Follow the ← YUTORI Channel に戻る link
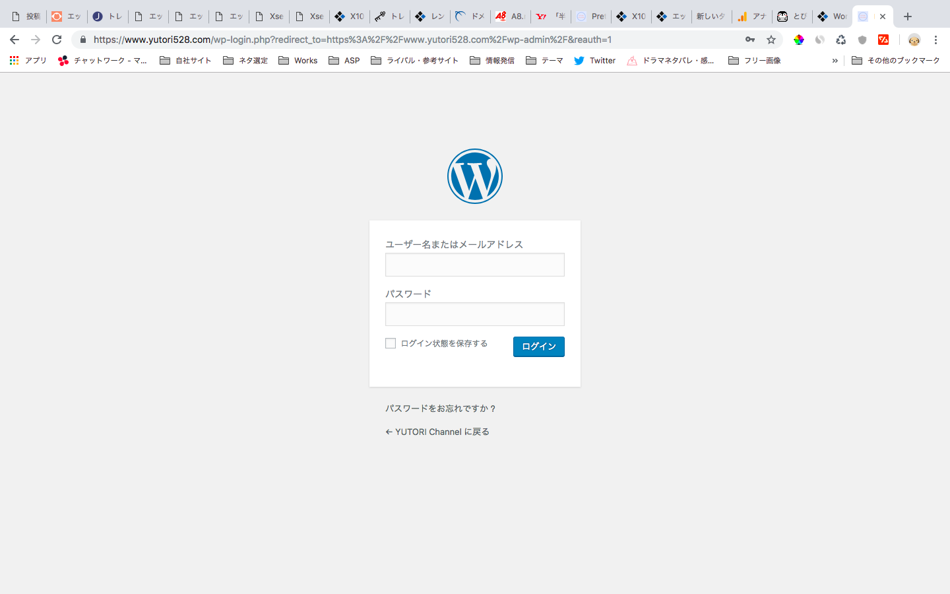 tap(437, 432)
